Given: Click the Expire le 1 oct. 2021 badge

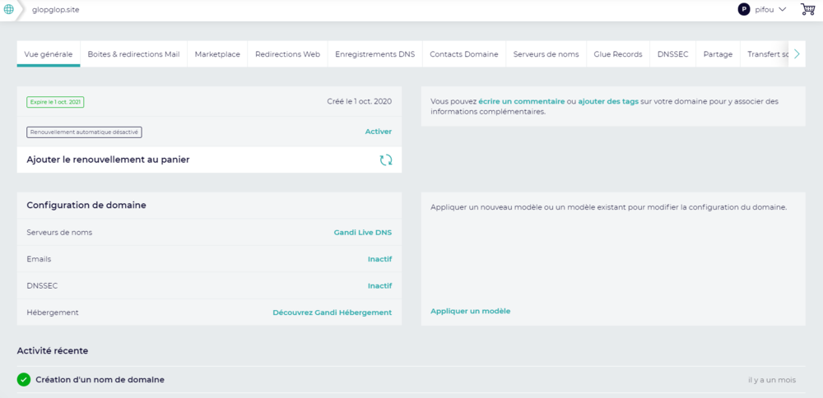Looking at the screenshot, I should tap(56, 102).
